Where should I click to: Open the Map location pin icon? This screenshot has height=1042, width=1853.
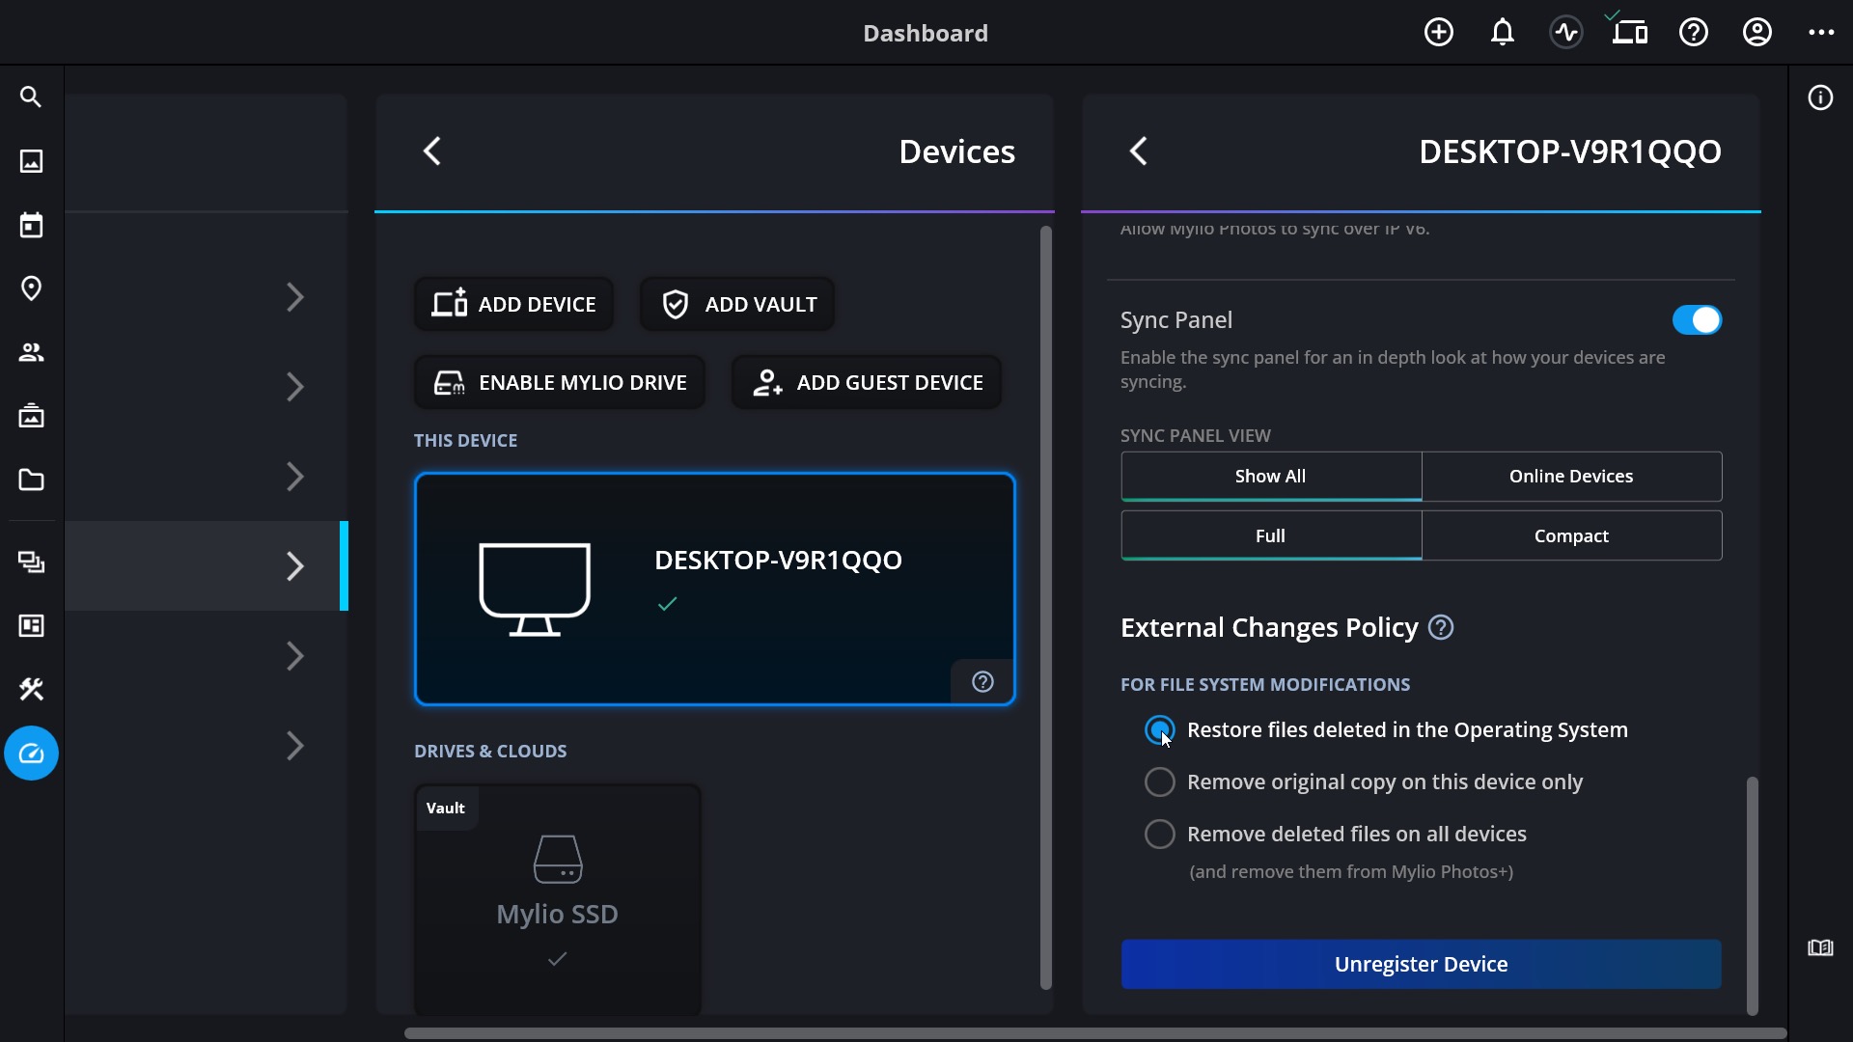31,288
